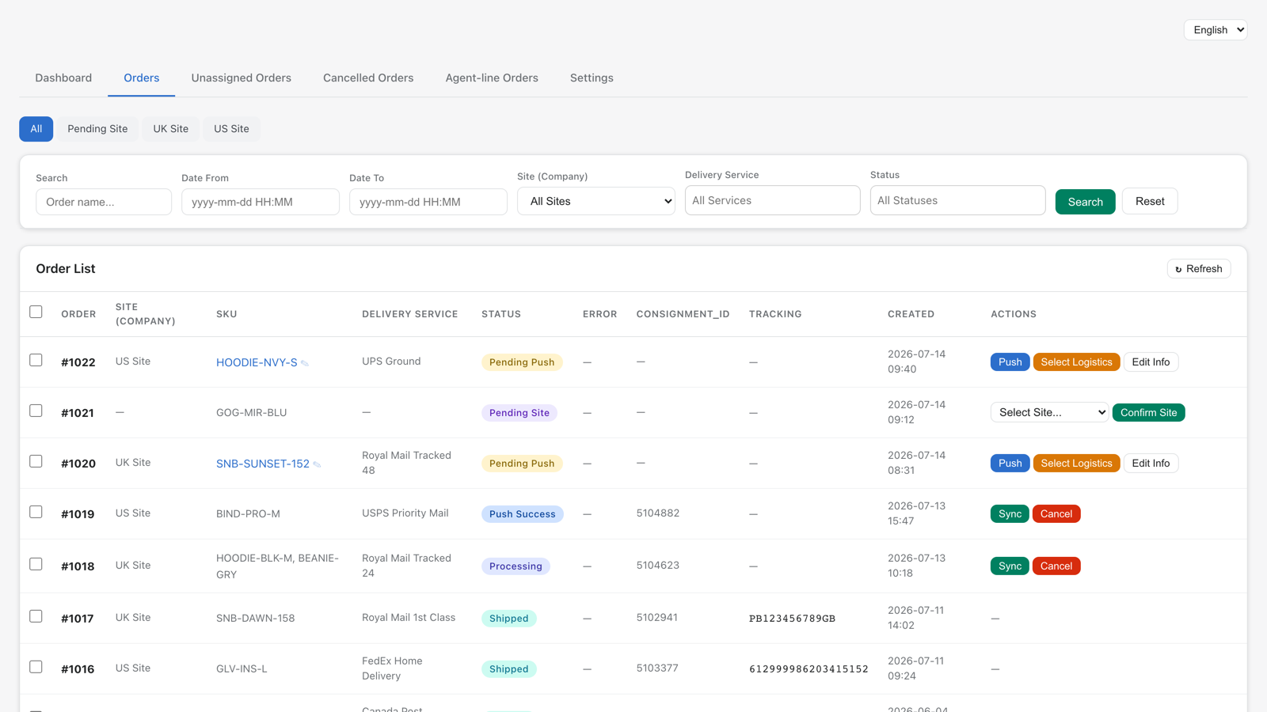Open the English language dropdown
Image resolution: width=1267 pixels, height=712 pixels.
[1216, 30]
